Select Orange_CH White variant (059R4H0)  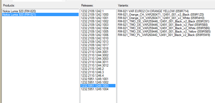tap(161, 18)
